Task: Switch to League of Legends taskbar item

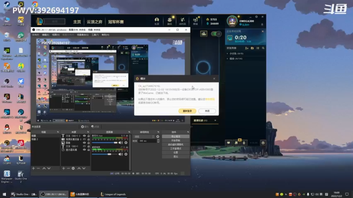Action: (x=113, y=194)
